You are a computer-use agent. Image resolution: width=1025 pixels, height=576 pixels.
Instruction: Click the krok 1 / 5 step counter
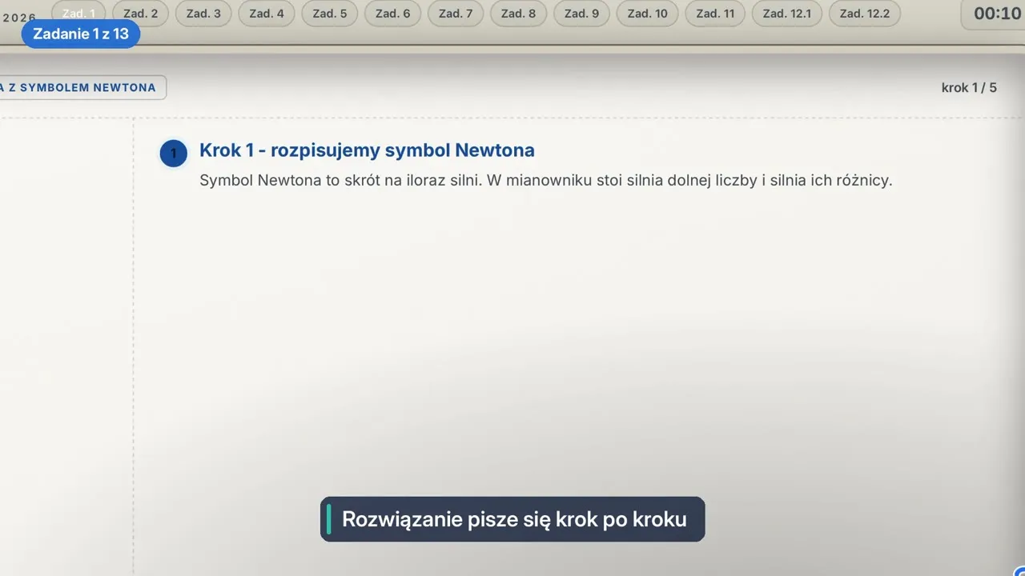click(969, 87)
